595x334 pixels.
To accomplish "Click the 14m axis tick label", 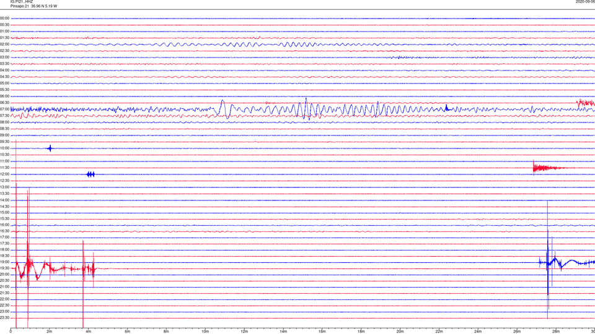I will [283, 332].
